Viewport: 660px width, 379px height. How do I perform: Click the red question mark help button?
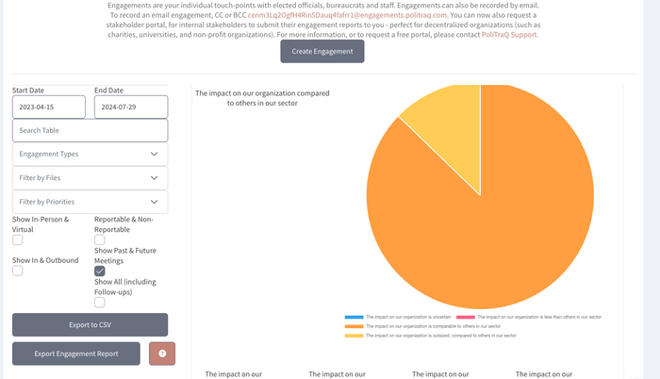tap(162, 354)
